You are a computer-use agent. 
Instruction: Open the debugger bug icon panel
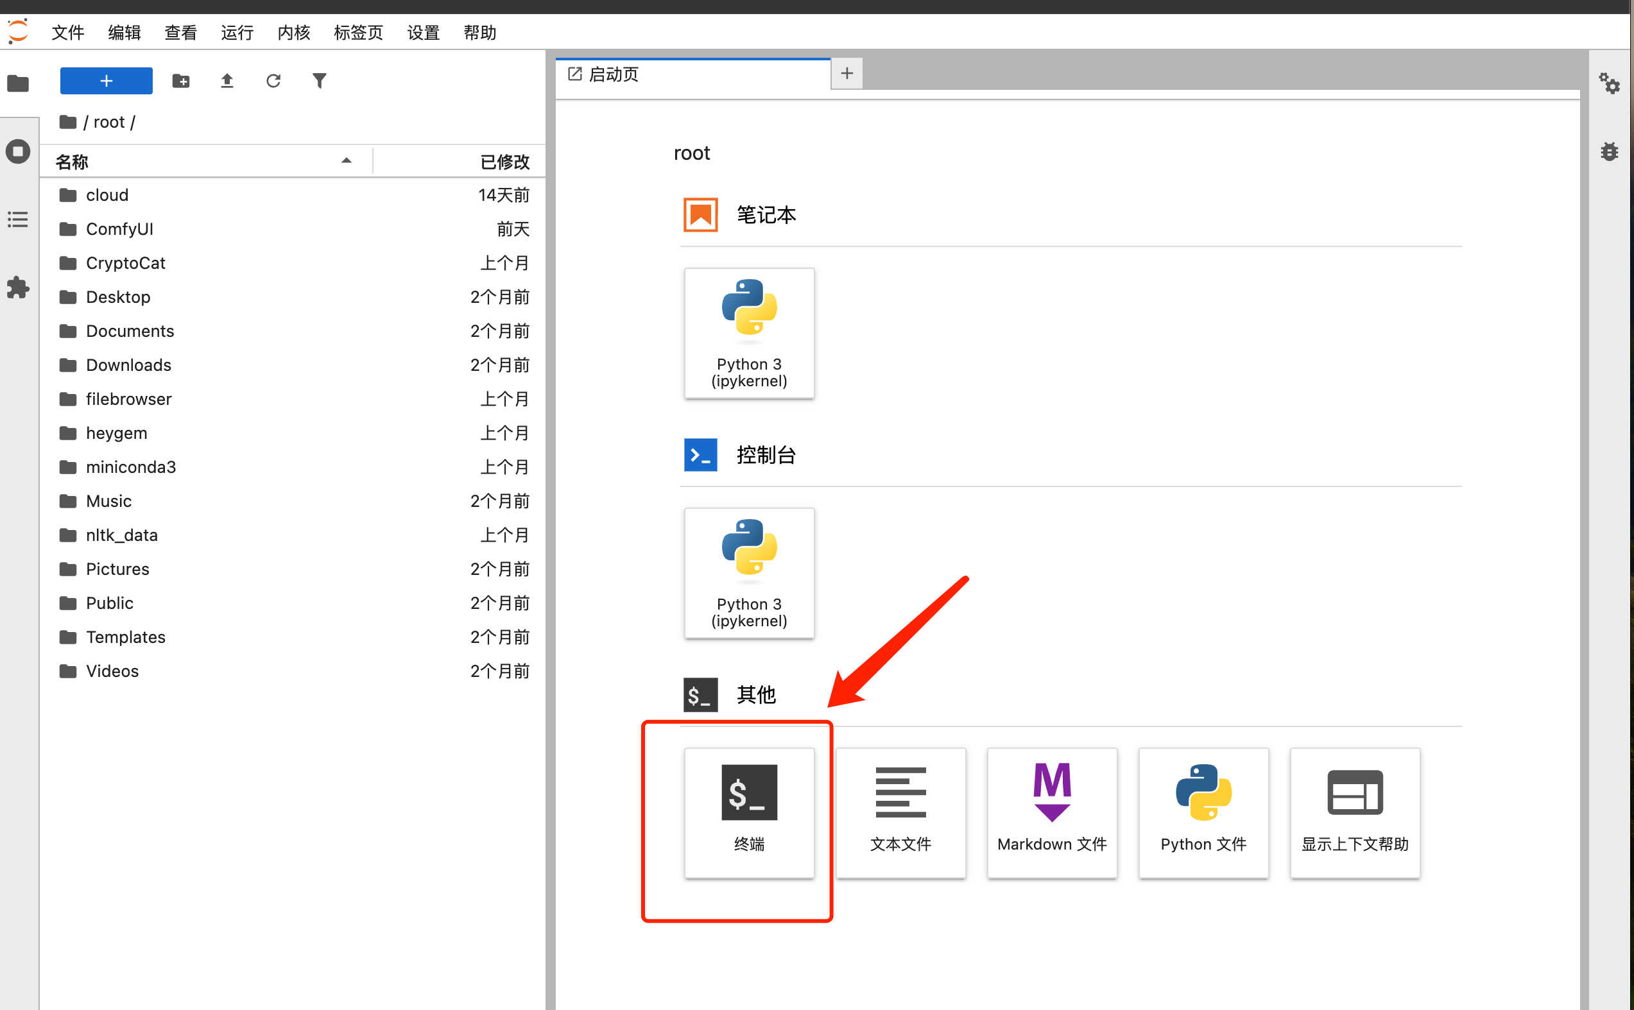click(1609, 151)
